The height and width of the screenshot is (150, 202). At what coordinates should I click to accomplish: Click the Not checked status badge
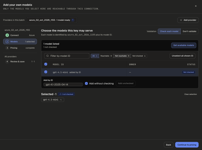click(189, 72)
